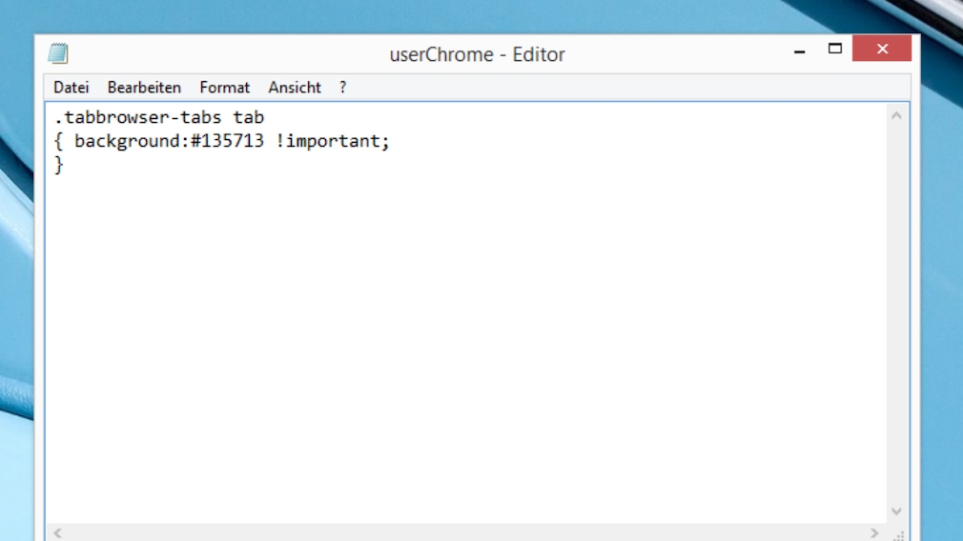Open the Format menu
This screenshot has height=541, width=963.
click(x=224, y=88)
